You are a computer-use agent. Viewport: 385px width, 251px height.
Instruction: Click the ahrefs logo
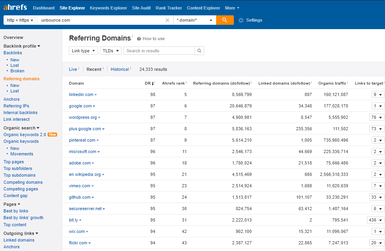[15, 7]
